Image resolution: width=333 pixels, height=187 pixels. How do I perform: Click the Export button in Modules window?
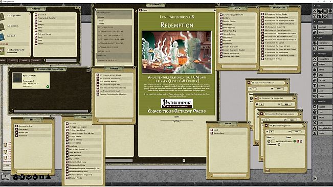(x=24, y=61)
